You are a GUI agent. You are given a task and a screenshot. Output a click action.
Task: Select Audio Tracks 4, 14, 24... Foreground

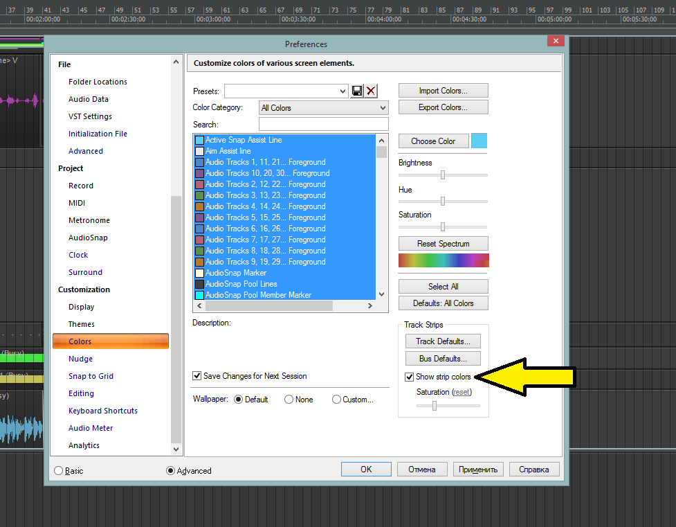click(x=285, y=206)
